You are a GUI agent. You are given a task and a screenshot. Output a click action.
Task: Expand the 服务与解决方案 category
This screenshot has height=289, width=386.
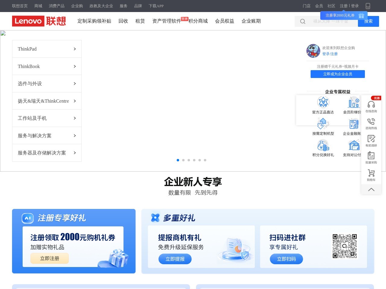[47, 135]
